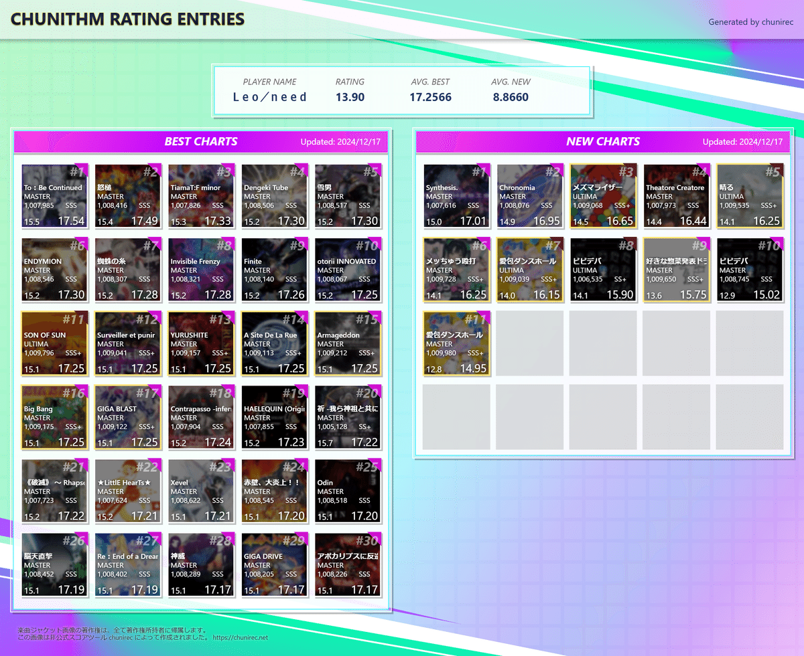Open the ビビデバ ULTIMA chart card
Viewport: 804px width, 656px height.
point(603,270)
